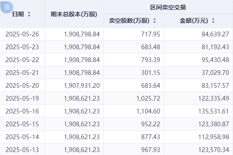The height and width of the screenshot is (155, 233).
Task: Click total share capital 1,907,931.20
Action: pyautogui.click(x=82, y=86)
